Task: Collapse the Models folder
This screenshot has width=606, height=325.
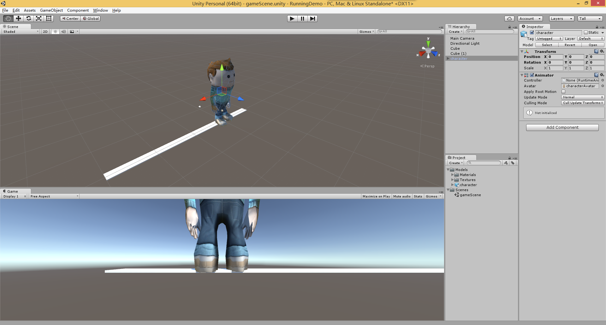Action: click(x=448, y=170)
